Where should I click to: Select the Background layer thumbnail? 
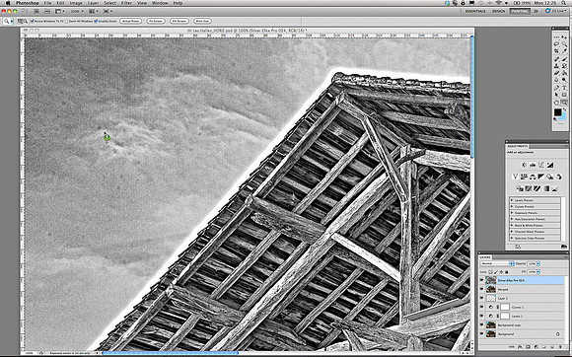(491, 334)
